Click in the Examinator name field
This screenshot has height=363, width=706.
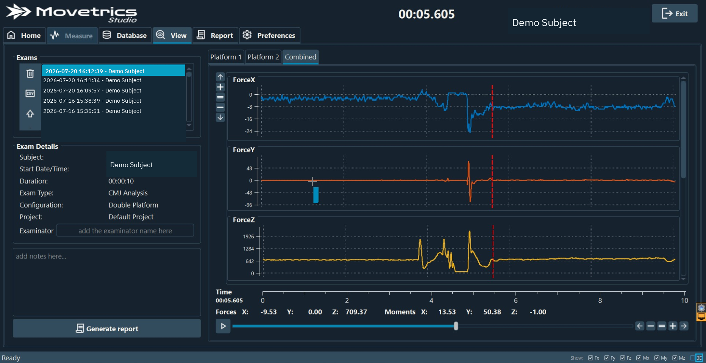tap(125, 230)
